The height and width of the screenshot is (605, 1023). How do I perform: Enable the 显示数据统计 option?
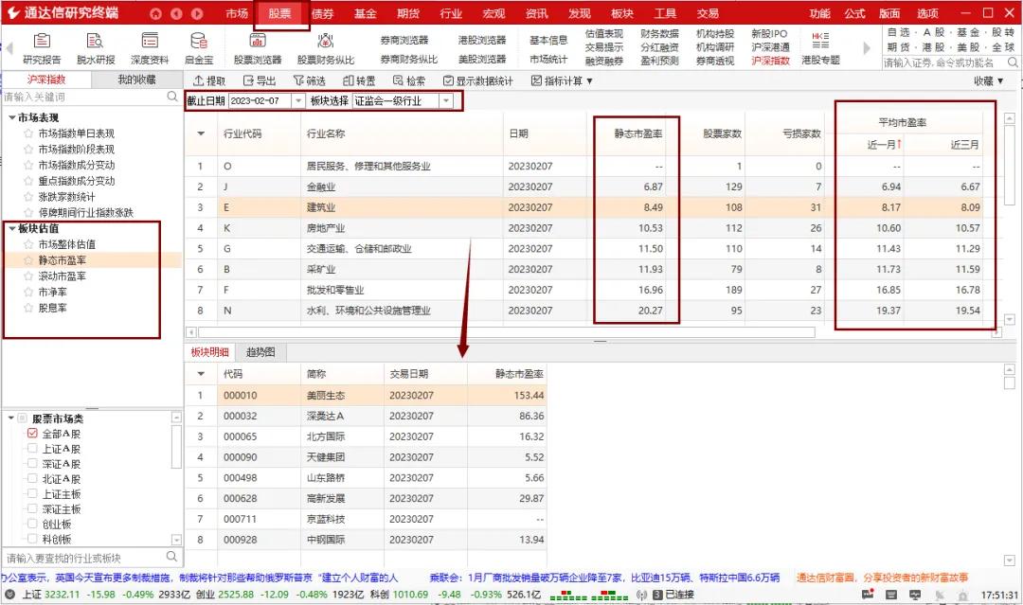(477, 80)
